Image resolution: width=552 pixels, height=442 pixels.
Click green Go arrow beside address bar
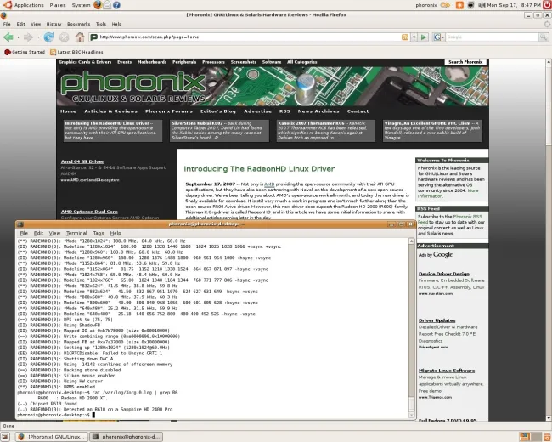pyautogui.click(x=424, y=37)
